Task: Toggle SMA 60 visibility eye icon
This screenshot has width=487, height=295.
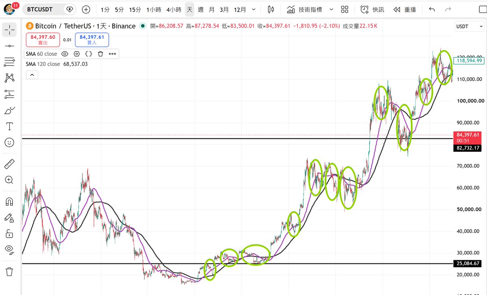Action: (x=65, y=54)
